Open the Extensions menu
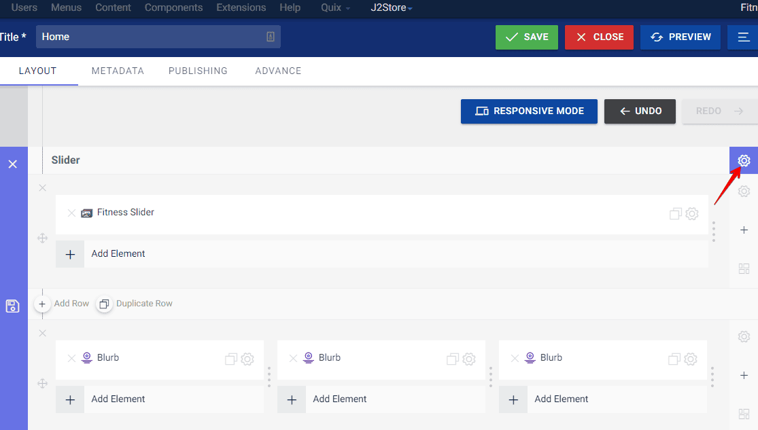 click(x=241, y=7)
